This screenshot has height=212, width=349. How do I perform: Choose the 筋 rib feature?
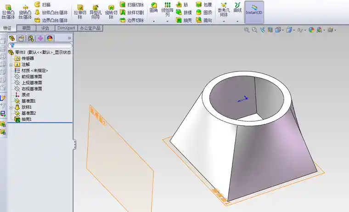click(182, 5)
